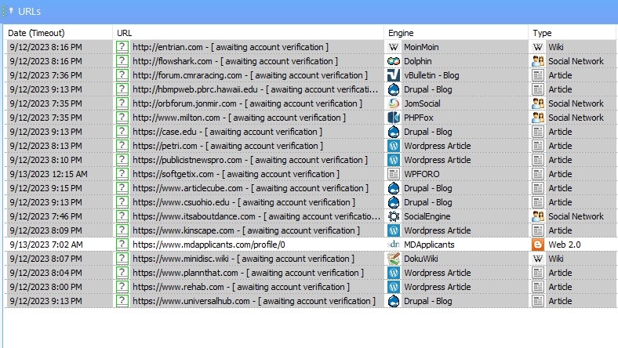Click the Article type icon in case.edu row
618x348 pixels.
tap(537, 132)
